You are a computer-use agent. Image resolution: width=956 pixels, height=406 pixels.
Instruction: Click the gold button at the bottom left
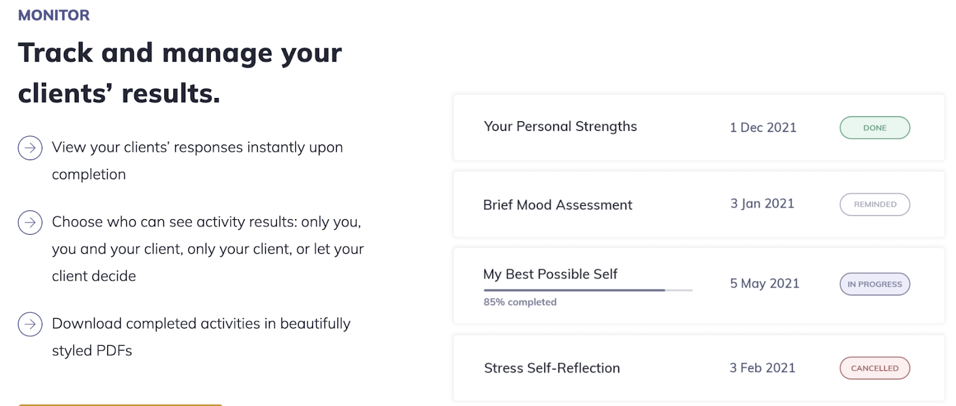(x=119, y=404)
